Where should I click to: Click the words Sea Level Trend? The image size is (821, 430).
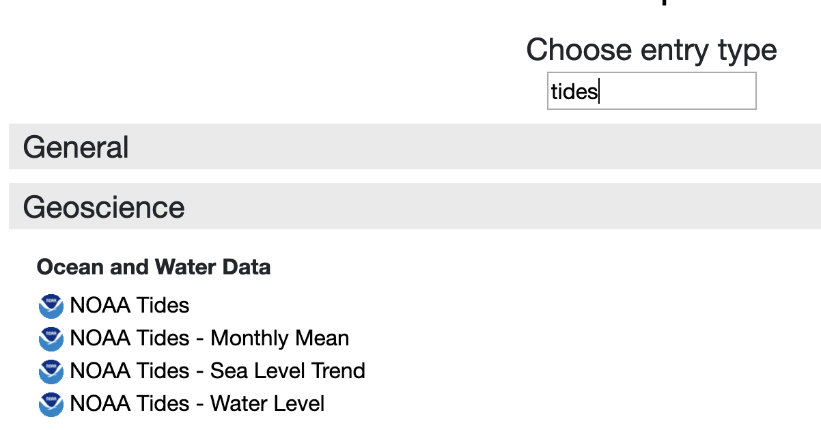pyautogui.click(x=288, y=371)
